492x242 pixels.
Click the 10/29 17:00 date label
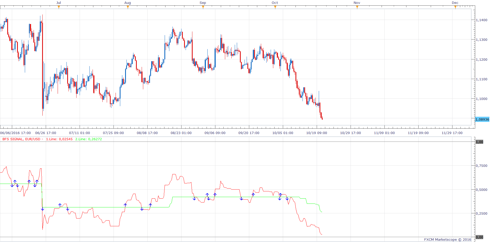(x=351, y=133)
